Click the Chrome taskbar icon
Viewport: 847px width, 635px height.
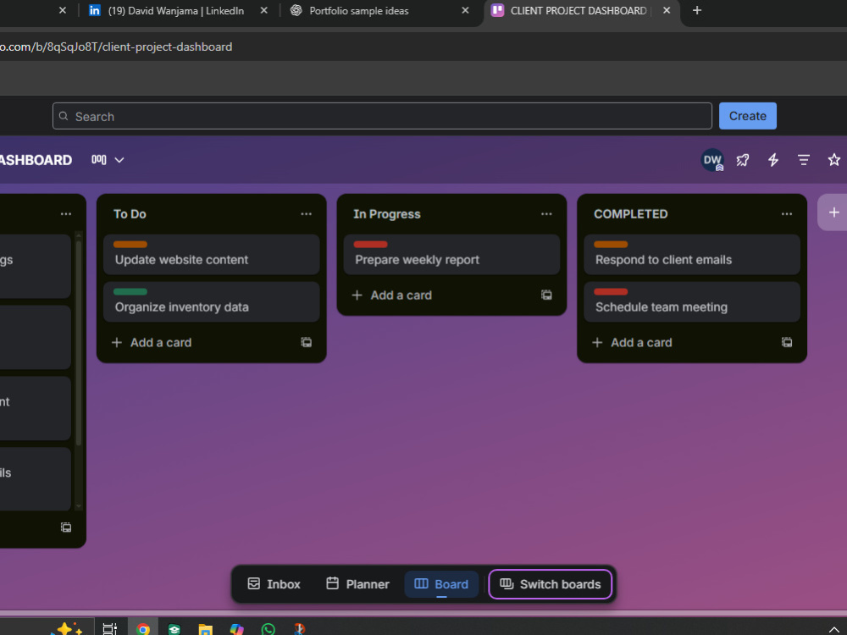(x=143, y=628)
